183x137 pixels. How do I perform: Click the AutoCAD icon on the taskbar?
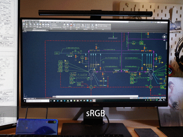point(94,101)
